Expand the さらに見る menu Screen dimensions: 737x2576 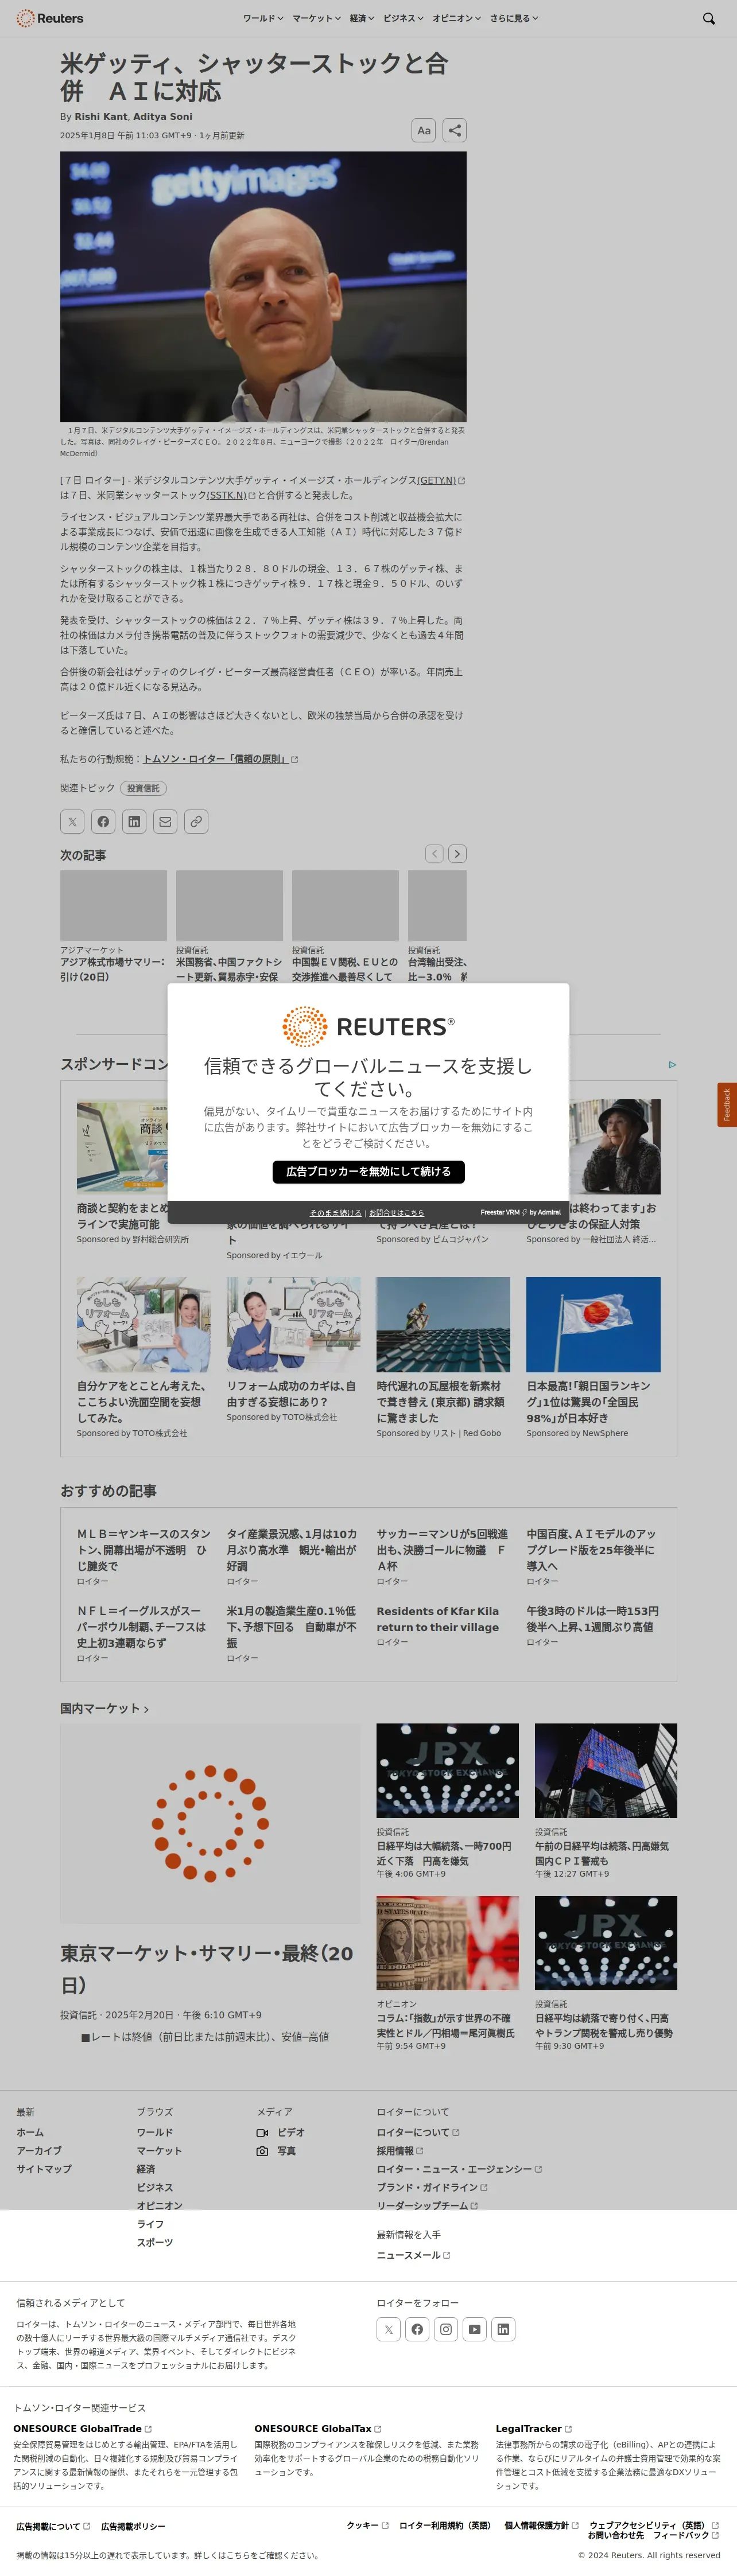tap(514, 18)
